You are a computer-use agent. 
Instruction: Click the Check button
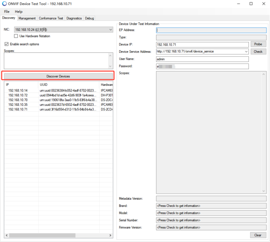click(x=258, y=52)
